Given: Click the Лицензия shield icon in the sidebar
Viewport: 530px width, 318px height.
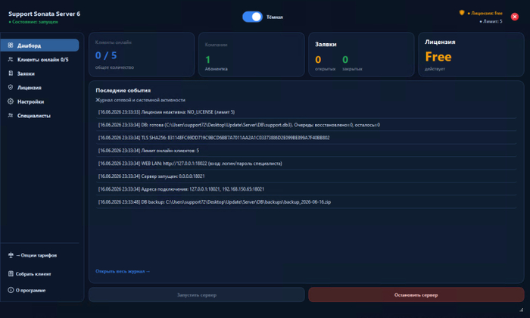Looking at the screenshot, I should pyautogui.click(x=11, y=87).
